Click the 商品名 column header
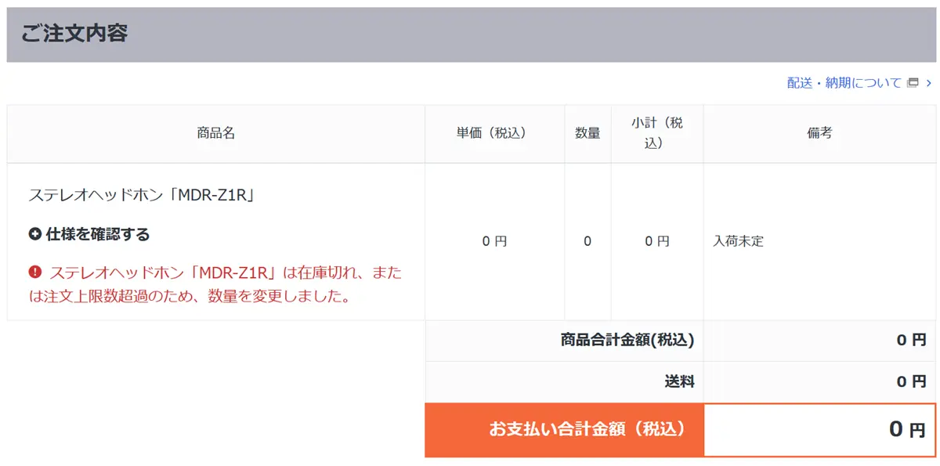The image size is (940, 466). [x=215, y=133]
